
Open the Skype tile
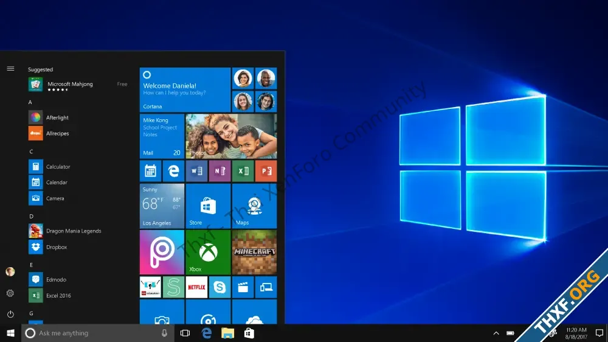220,287
